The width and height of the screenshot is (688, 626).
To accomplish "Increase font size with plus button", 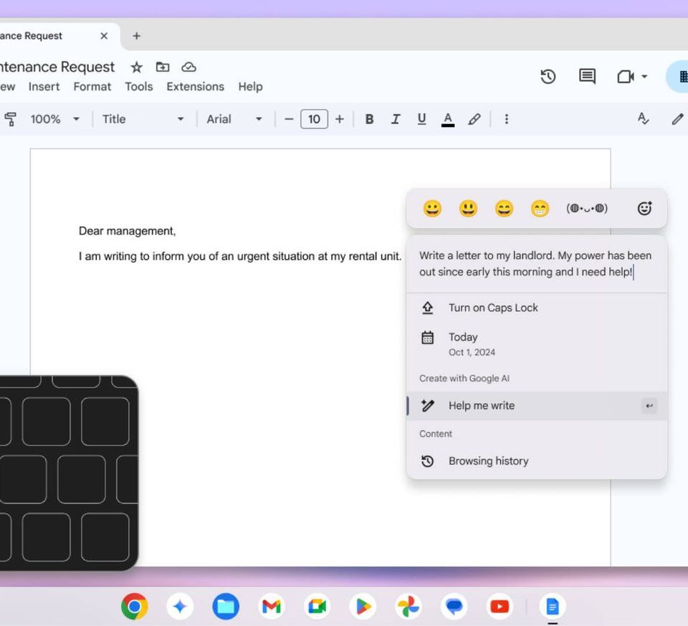I will pos(340,119).
